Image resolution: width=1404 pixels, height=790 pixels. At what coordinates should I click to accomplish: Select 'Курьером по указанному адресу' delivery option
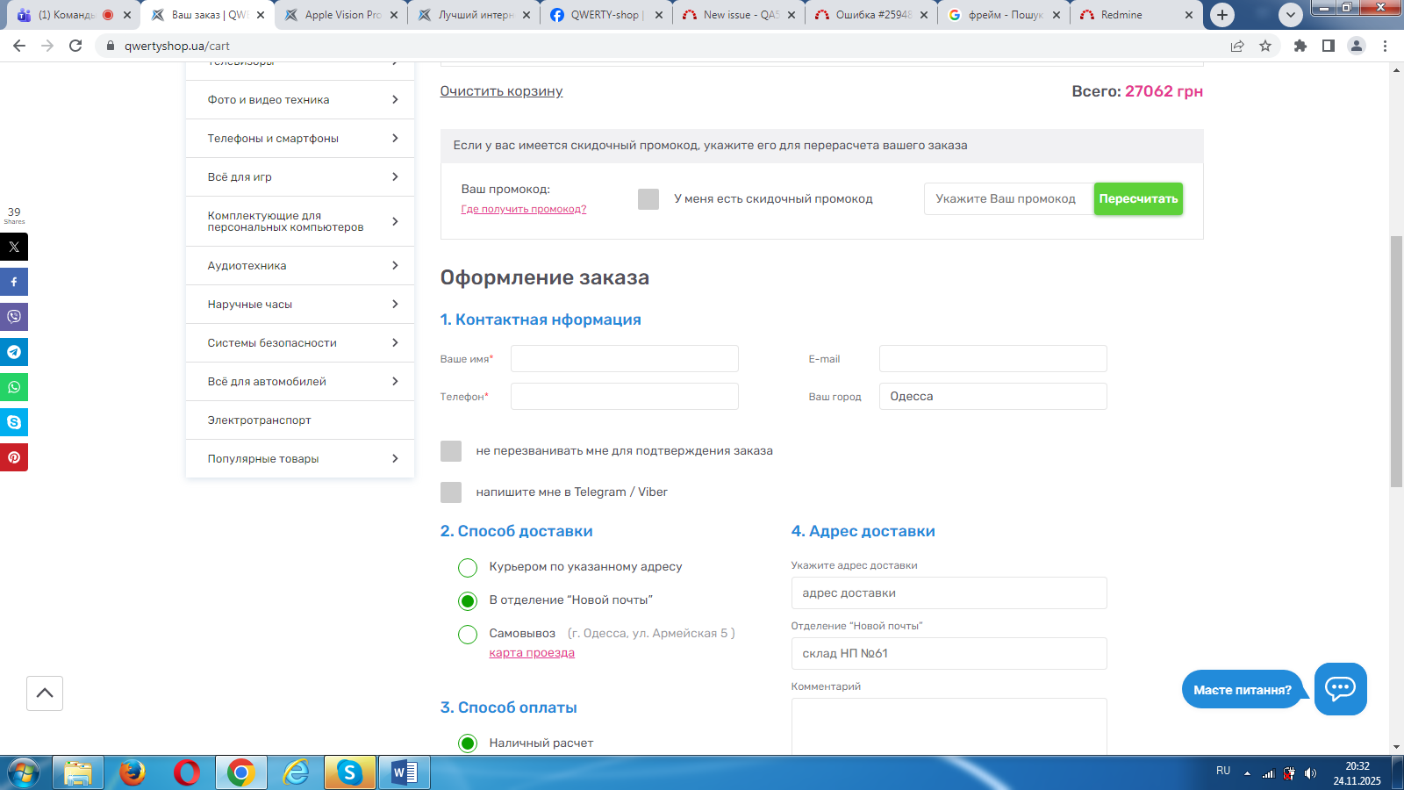click(x=468, y=568)
